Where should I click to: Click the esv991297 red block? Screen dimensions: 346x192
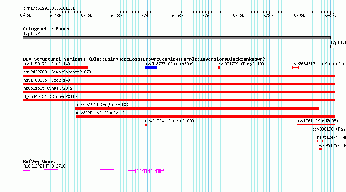pos(320,149)
